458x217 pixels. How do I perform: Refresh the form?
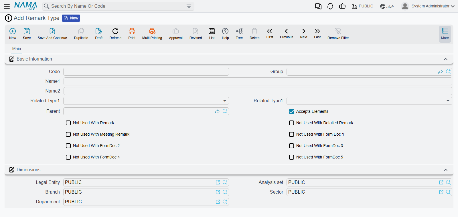115,31
